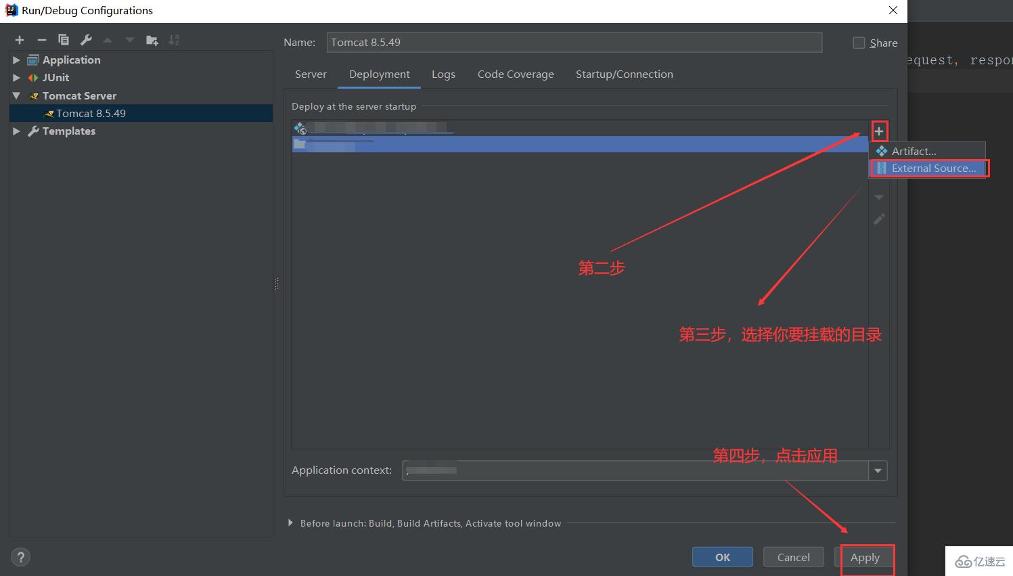This screenshot has height=576, width=1013.
Task: Click the Cancel button
Action: 793,557
